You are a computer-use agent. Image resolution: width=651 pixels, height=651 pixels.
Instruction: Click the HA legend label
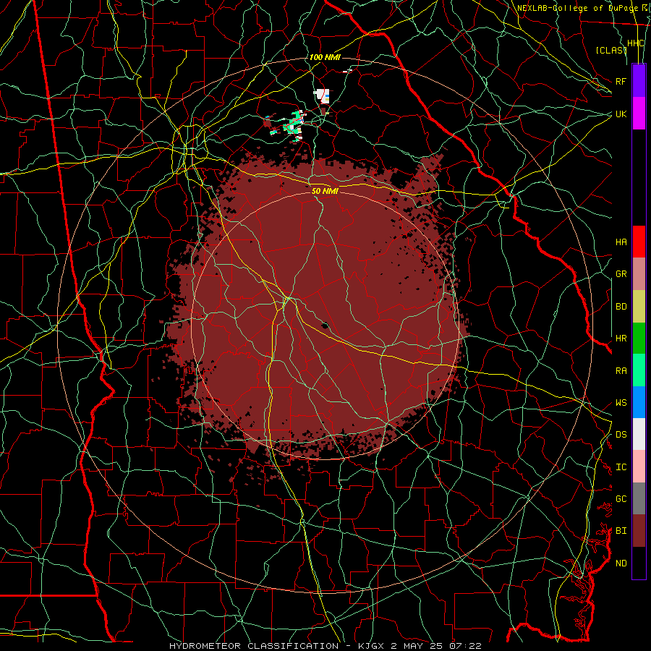tap(621, 242)
